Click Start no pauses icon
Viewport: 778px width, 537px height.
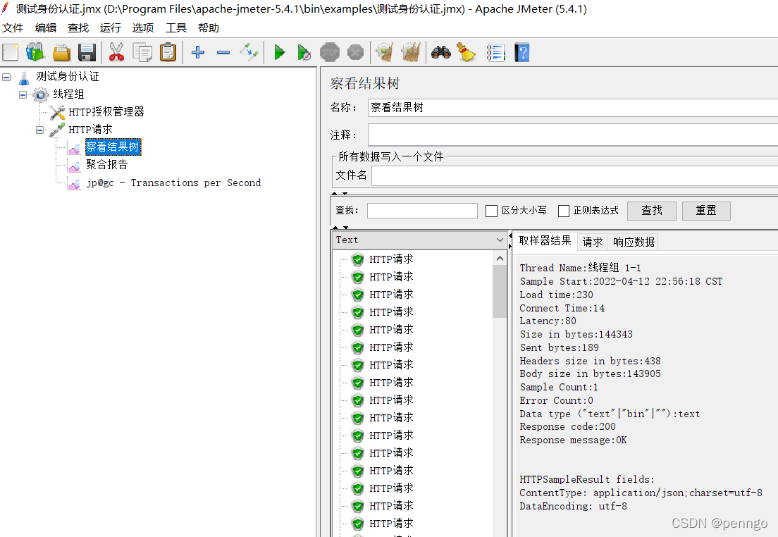(304, 52)
